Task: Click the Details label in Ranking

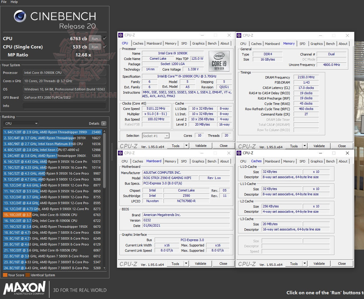Action: [x=94, y=123]
